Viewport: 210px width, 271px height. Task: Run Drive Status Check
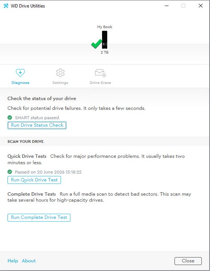37,125
